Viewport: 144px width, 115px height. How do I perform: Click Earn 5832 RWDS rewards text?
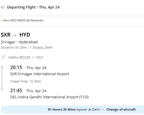coord(23,20)
